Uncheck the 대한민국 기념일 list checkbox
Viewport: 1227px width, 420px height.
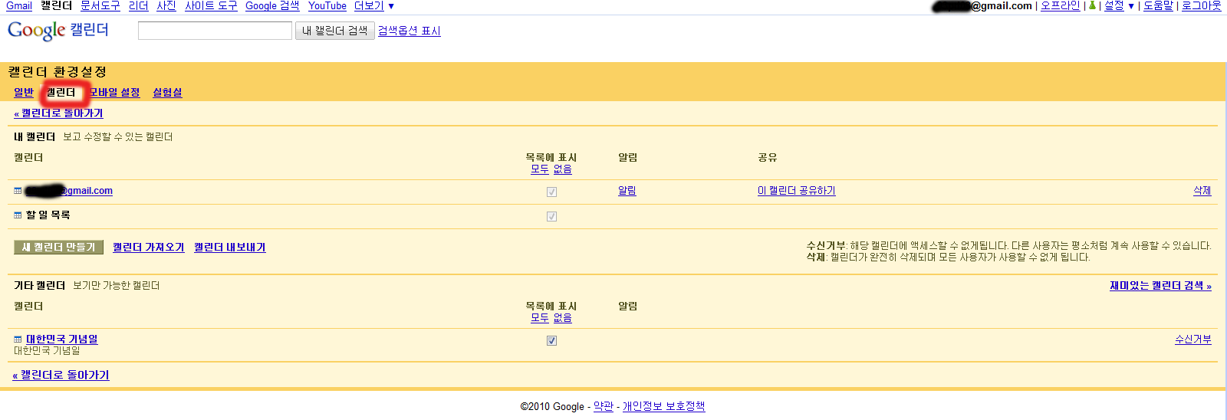[551, 340]
